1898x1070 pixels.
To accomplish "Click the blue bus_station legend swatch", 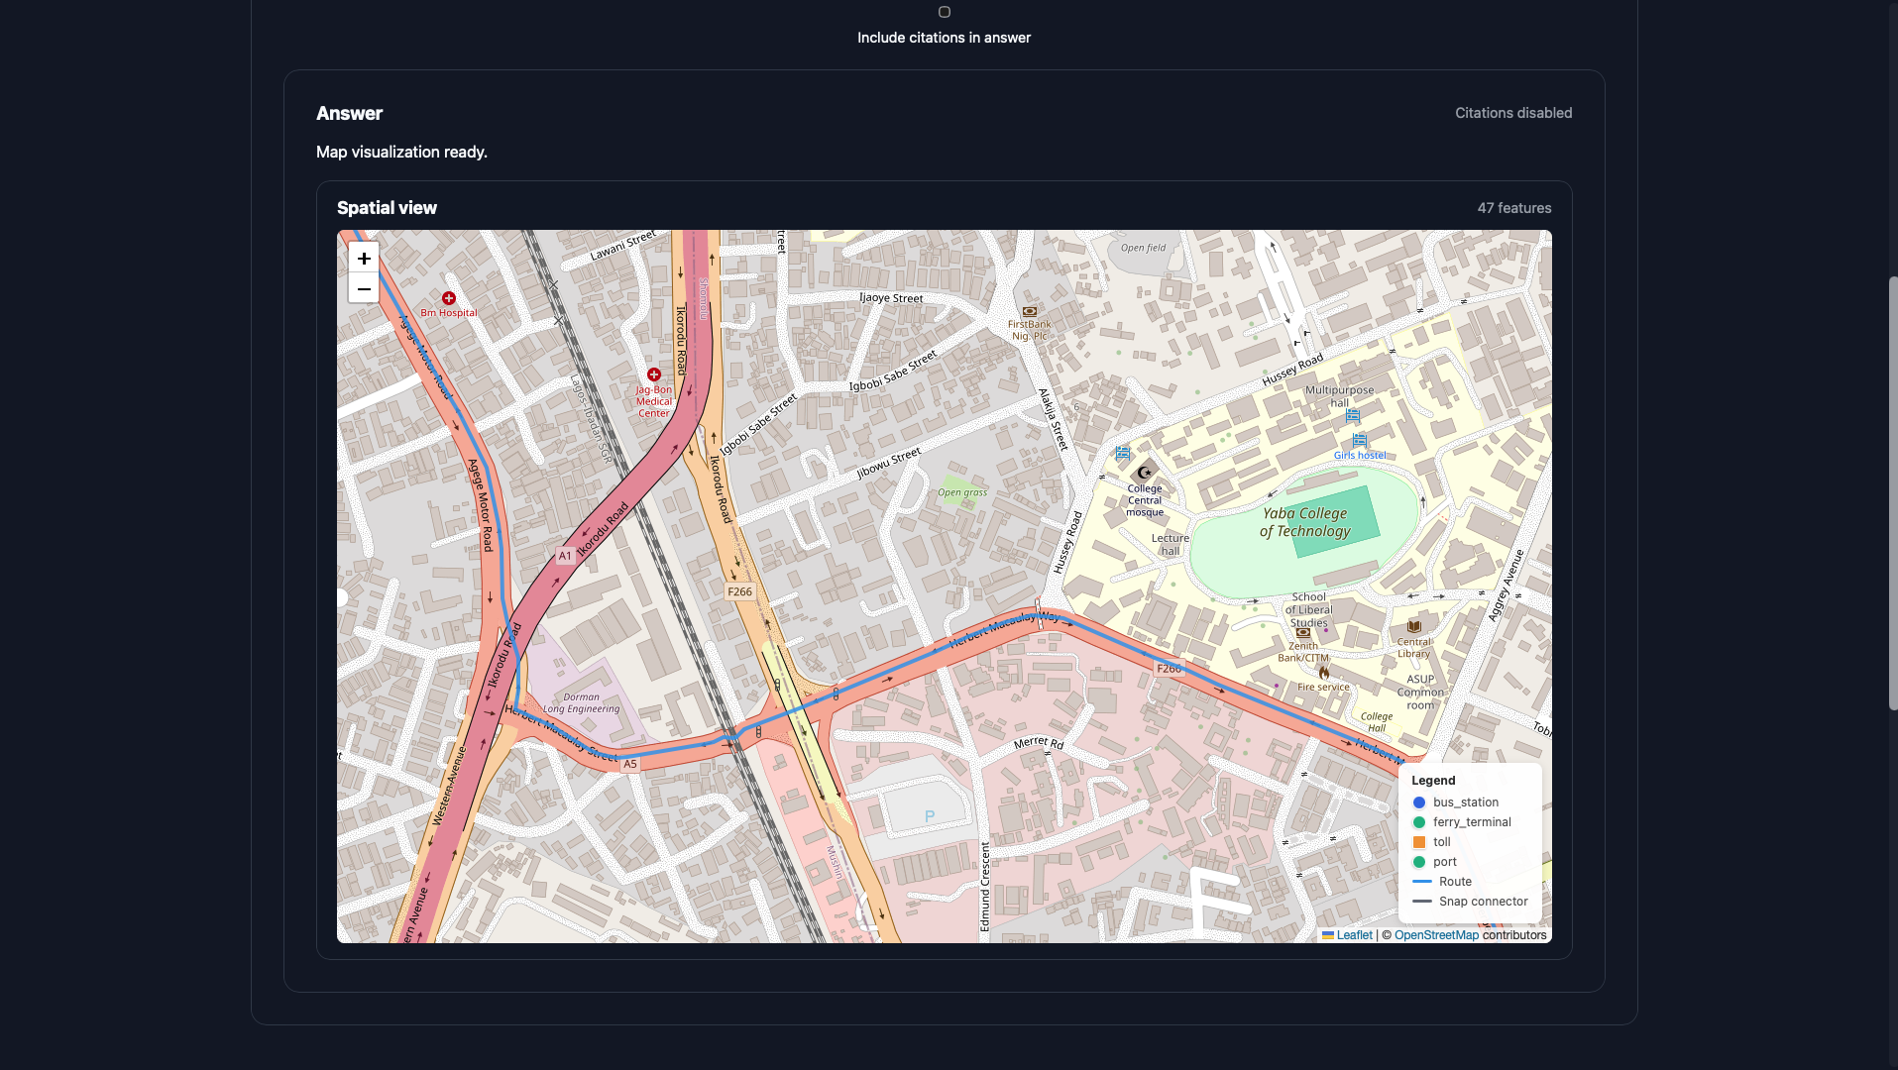I will click(1417, 802).
